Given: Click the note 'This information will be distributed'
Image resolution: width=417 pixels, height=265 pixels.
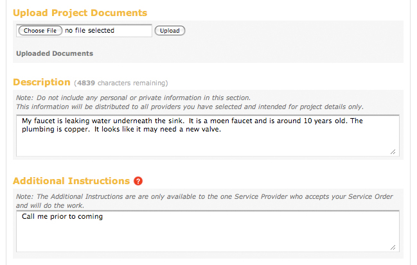Looking at the screenshot, I should pyautogui.click(x=190, y=107).
